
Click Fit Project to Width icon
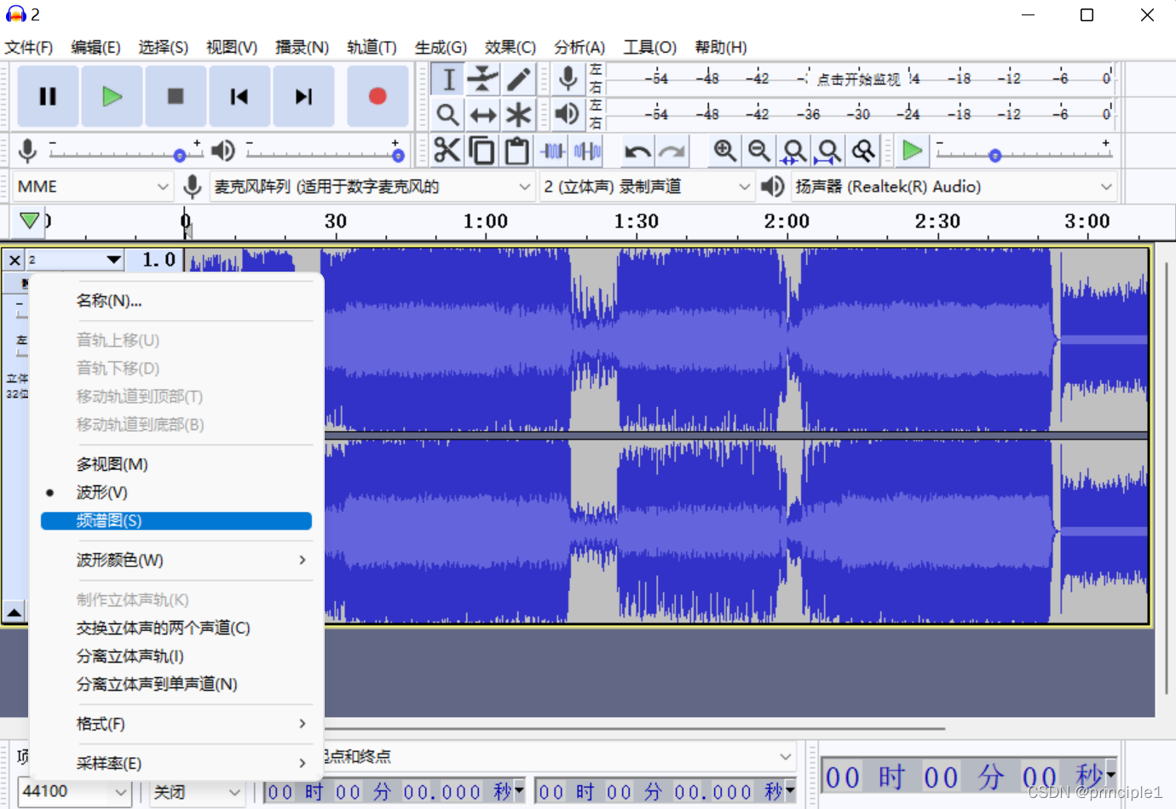[829, 151]
